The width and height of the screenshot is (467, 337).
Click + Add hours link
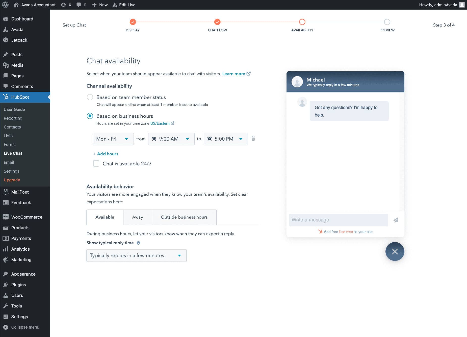point(106,154)
